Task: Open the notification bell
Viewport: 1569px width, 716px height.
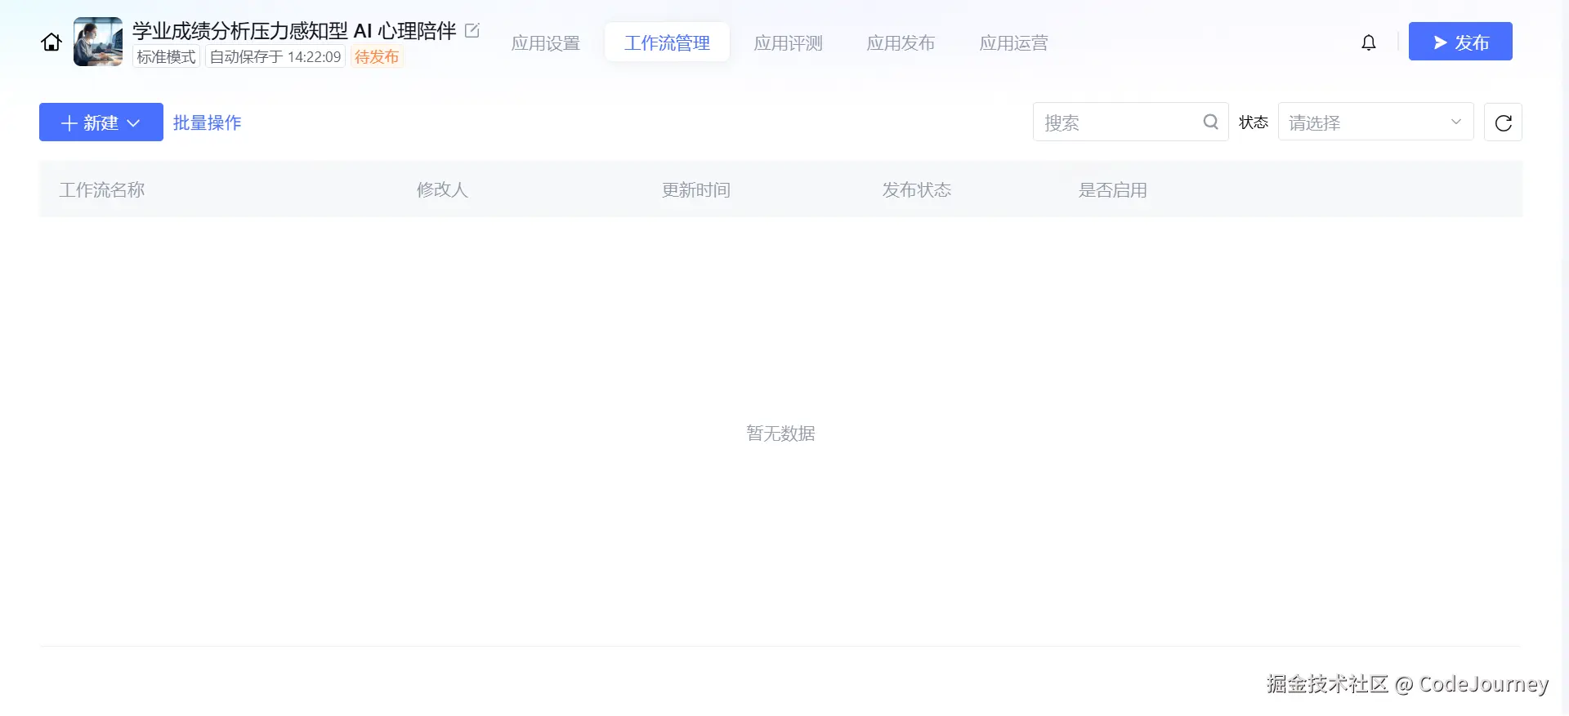Action: (1369, 42)
